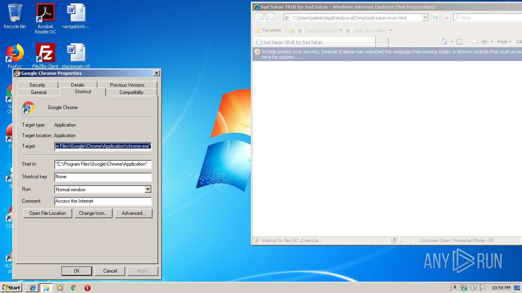This screenshot has width=522, height=293.
Task: Click the Home icon in the IE command bar
Action: point(445,42)
